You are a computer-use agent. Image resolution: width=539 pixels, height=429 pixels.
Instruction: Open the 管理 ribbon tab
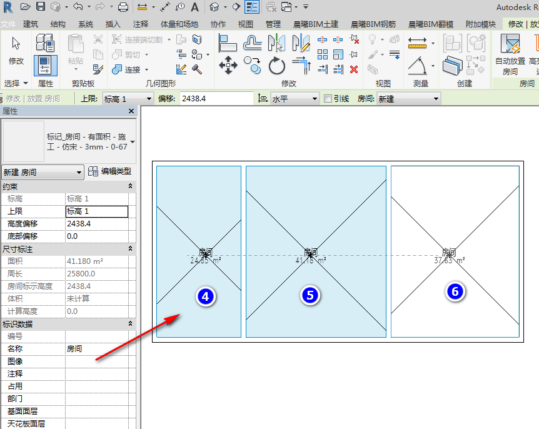[x=273, y=24]
